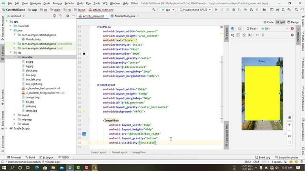Open Project panel gear settings
This screenshot has height=171, width=305.
68,16
